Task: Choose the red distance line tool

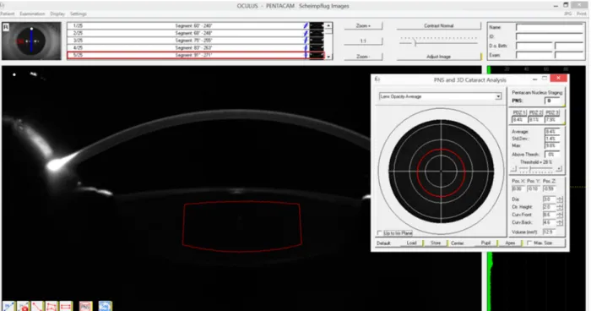Action: (37, 306)
